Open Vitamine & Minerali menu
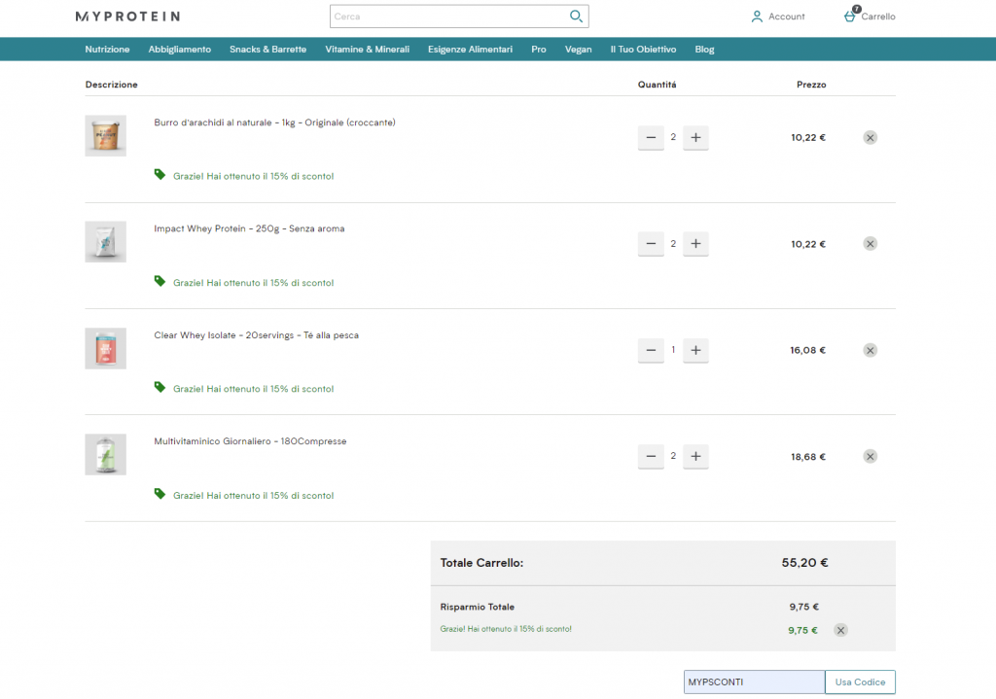The width and height of the screenshot is (996, 699). [x=367, y=50]
